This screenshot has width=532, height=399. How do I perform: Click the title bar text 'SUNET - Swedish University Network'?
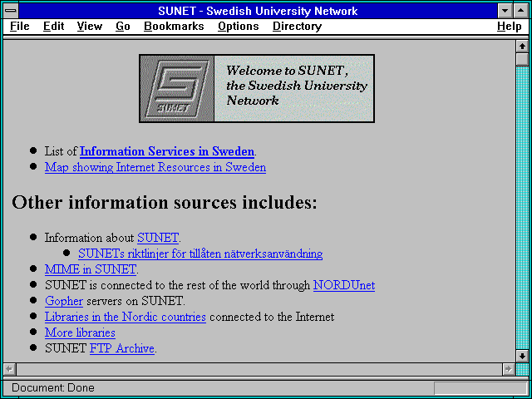click(x=258, y=11)
